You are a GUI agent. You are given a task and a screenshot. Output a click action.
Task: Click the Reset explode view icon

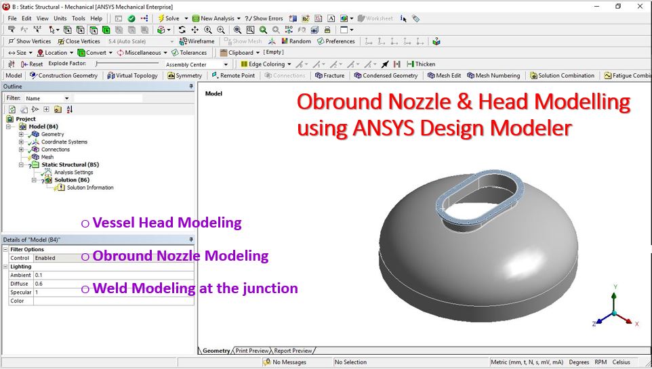pos(32,64)
